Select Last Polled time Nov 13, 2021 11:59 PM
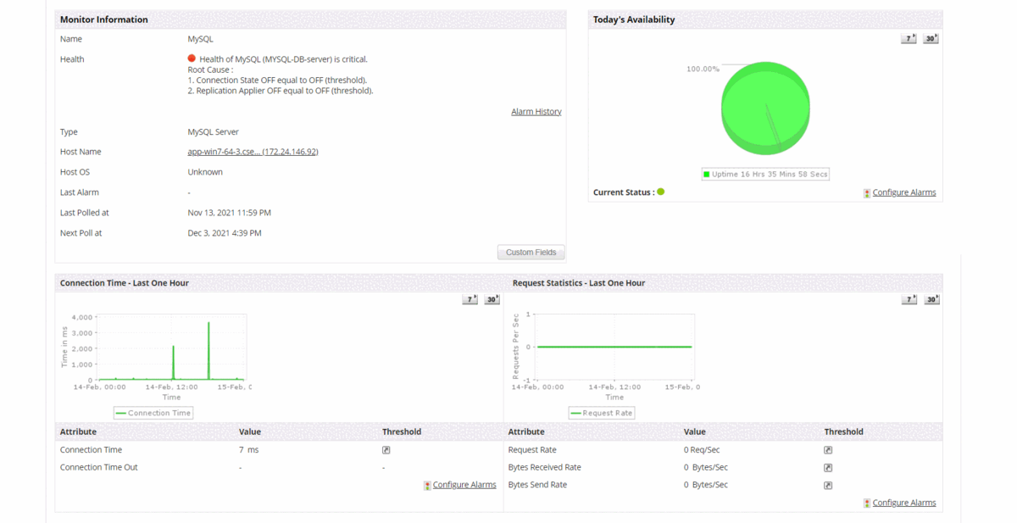Screen dimensions: 1017x523 coord(229,213)
